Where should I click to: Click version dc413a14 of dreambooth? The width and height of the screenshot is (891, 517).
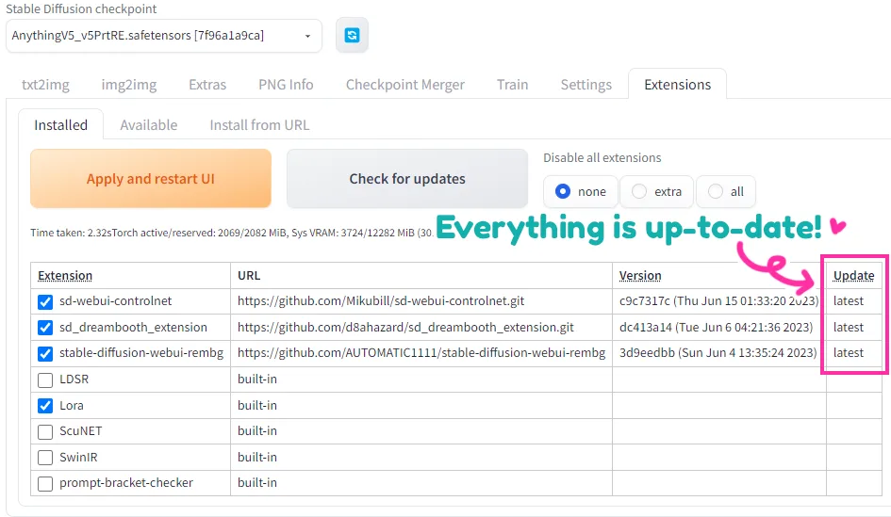pos(716,327)
